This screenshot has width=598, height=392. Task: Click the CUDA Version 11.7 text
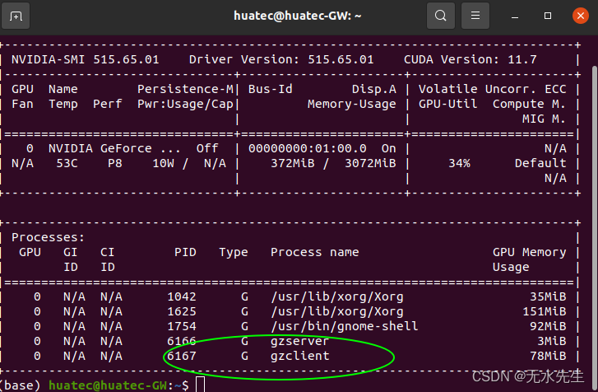(x=470, y=59)
